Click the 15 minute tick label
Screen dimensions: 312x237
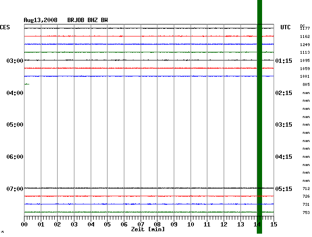(x=274, y=225)
